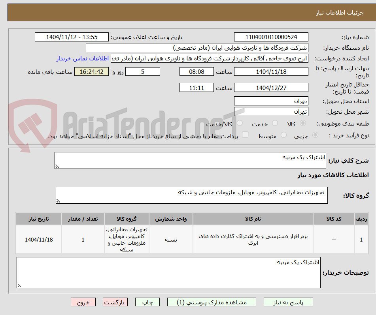376x315 pixels.
Task: Click the پاسخ به نیاز button
Action: (288, 302)
